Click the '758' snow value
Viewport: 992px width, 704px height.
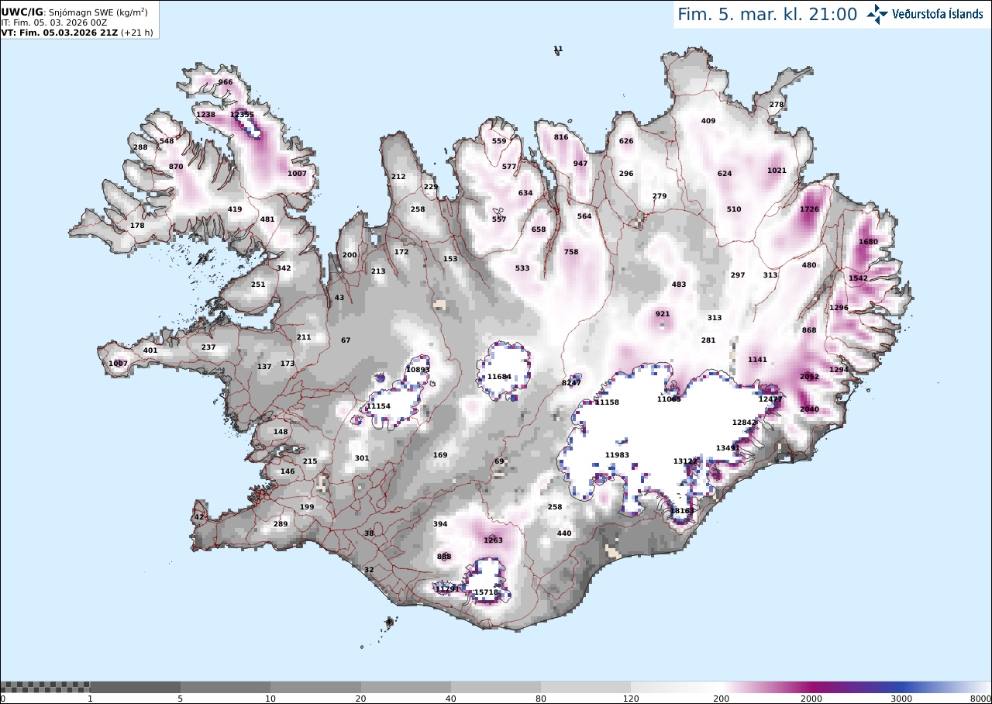tap(571, 252)
